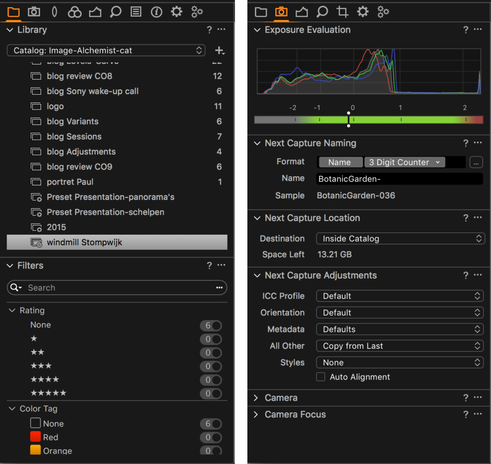
Task: Click inside the Name field showing BotanicGarden-
Action: point(399,178)
